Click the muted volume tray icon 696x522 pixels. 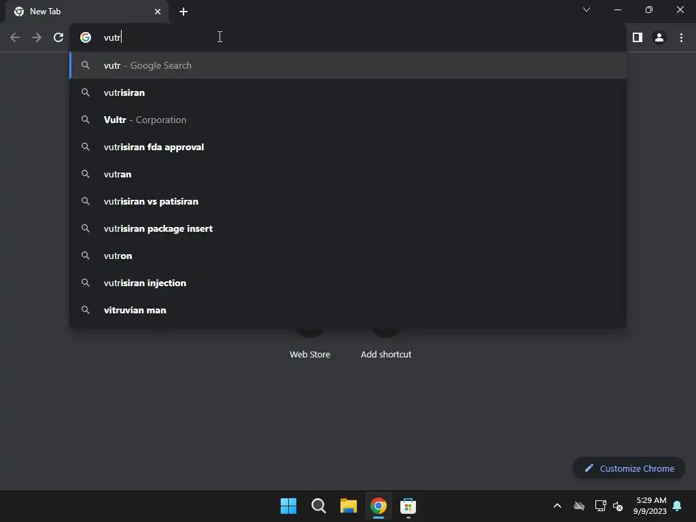pyautogui.click(x=617, y=506)
